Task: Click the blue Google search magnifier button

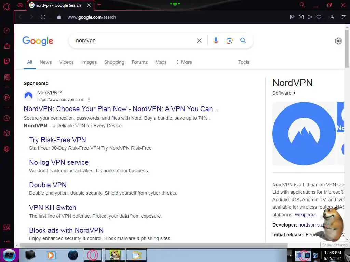Action: (243, 40)
